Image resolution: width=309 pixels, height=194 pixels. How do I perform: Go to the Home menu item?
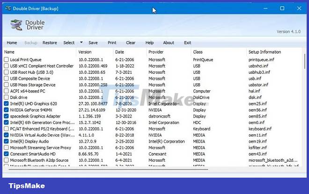12,43
